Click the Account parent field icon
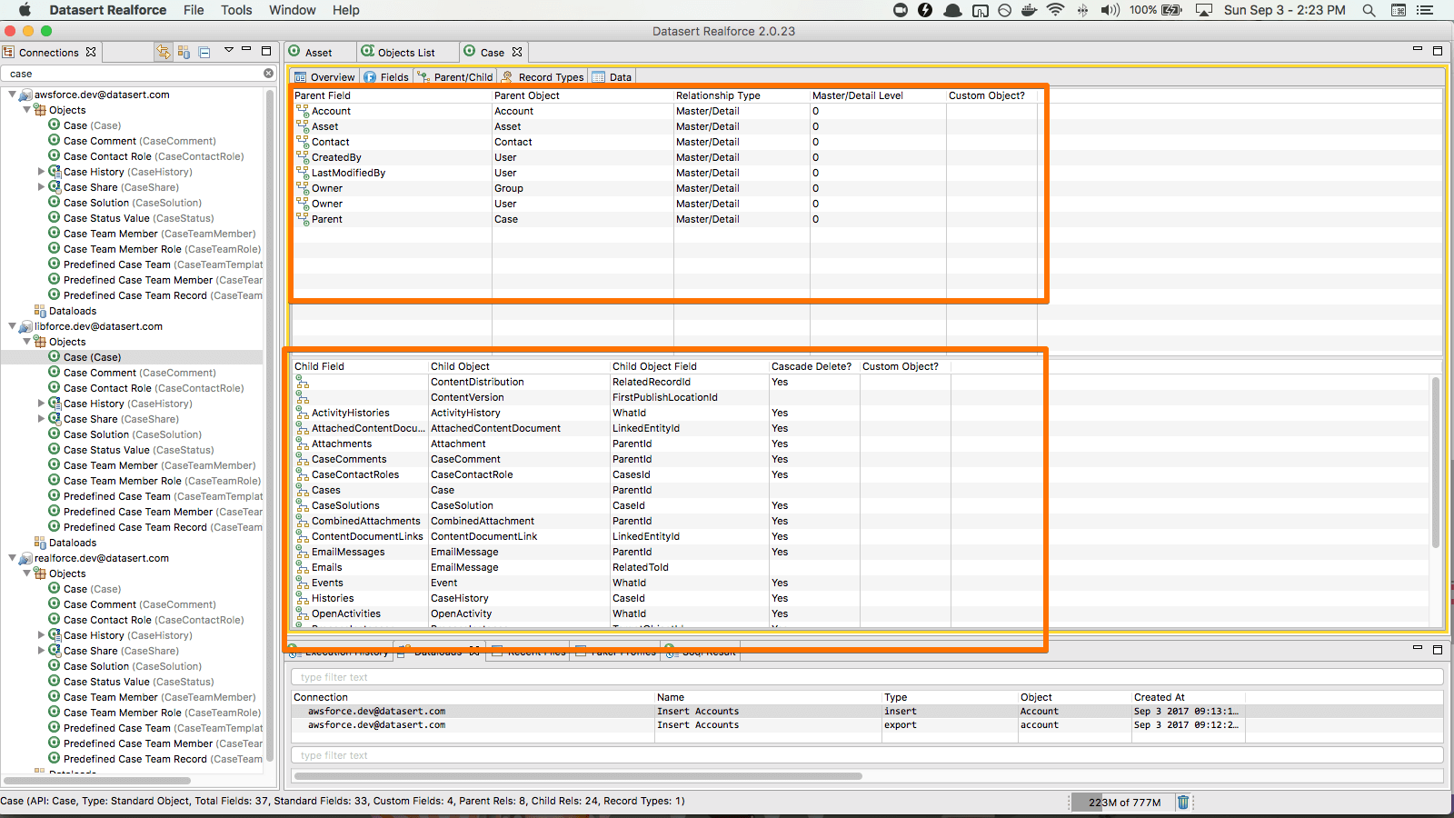The width and height of the screenshot is (1454, 818). 303,111
